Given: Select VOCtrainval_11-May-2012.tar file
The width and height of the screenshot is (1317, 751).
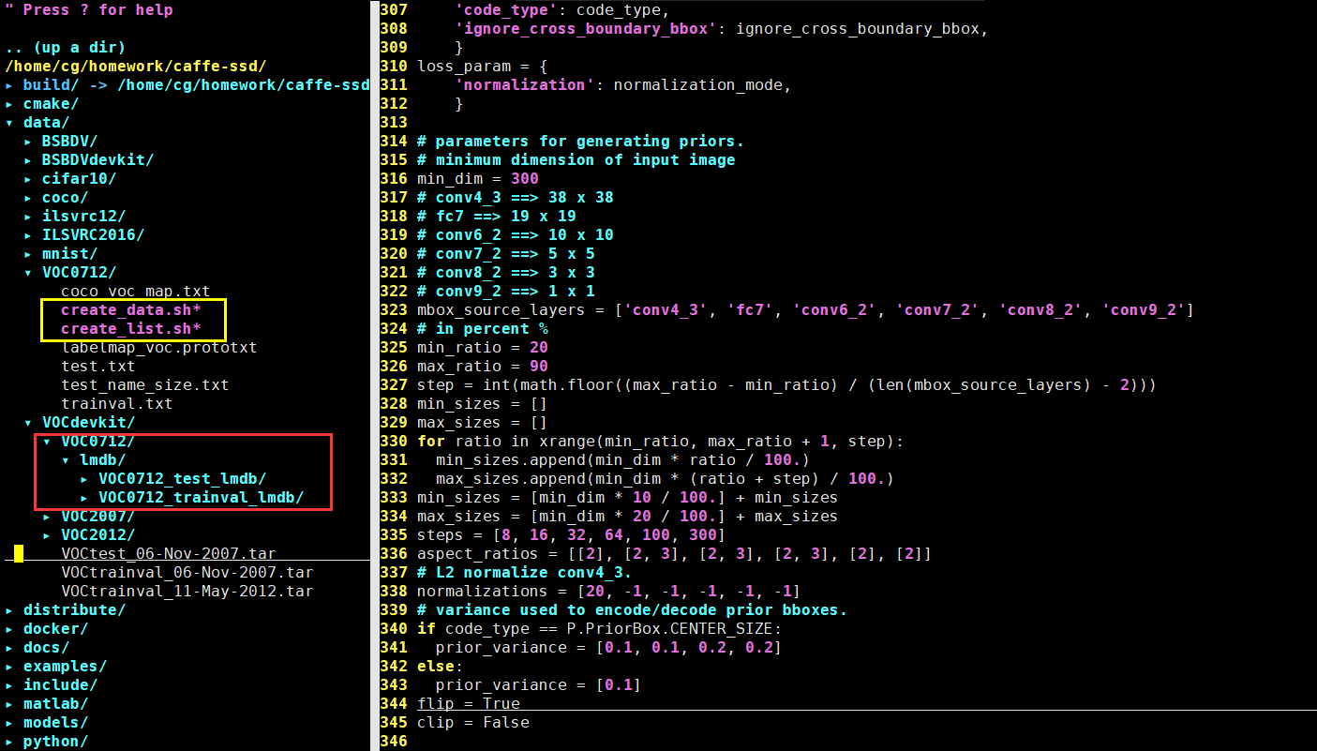Looking at the screenshot, I should coord(187,592).
